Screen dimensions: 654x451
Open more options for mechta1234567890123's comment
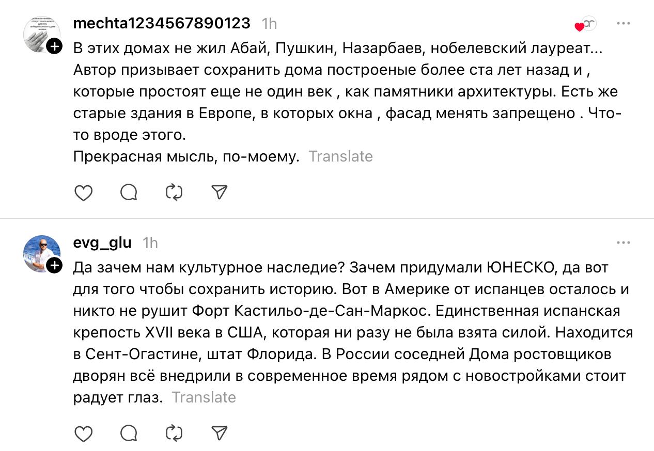coord(624,24)
